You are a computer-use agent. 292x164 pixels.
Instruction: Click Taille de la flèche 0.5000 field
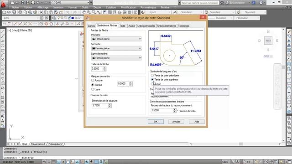coord(97,69)
